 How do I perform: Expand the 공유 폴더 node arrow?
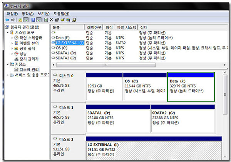12,48
